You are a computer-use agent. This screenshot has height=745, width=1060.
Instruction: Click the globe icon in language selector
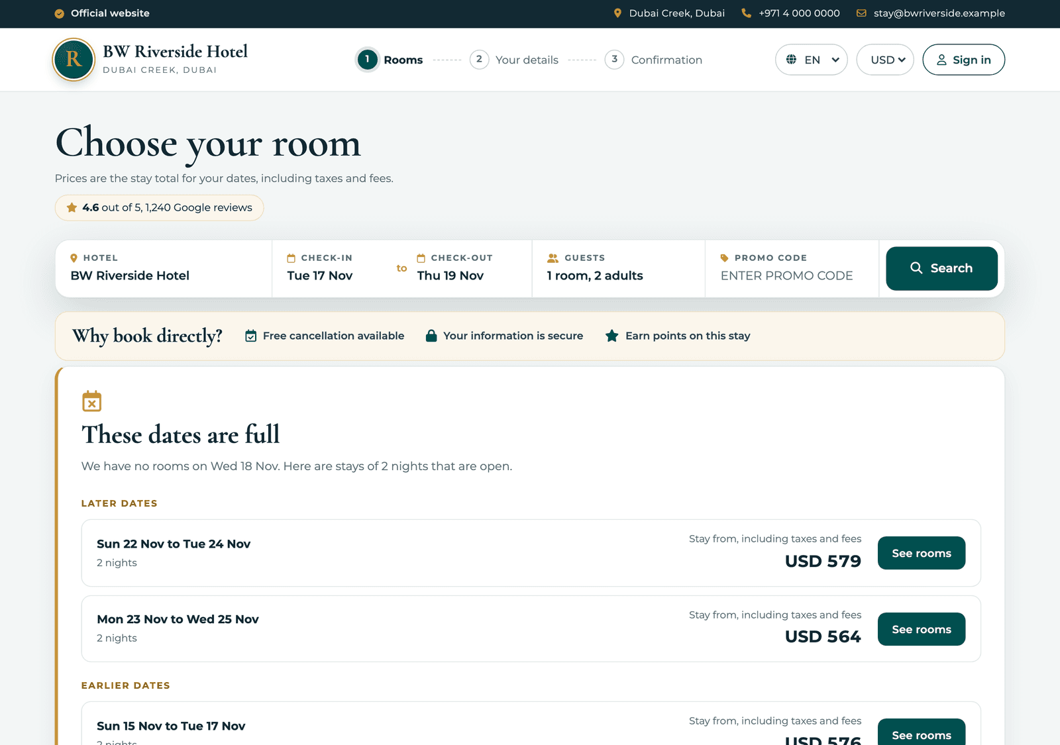(791, 60)
